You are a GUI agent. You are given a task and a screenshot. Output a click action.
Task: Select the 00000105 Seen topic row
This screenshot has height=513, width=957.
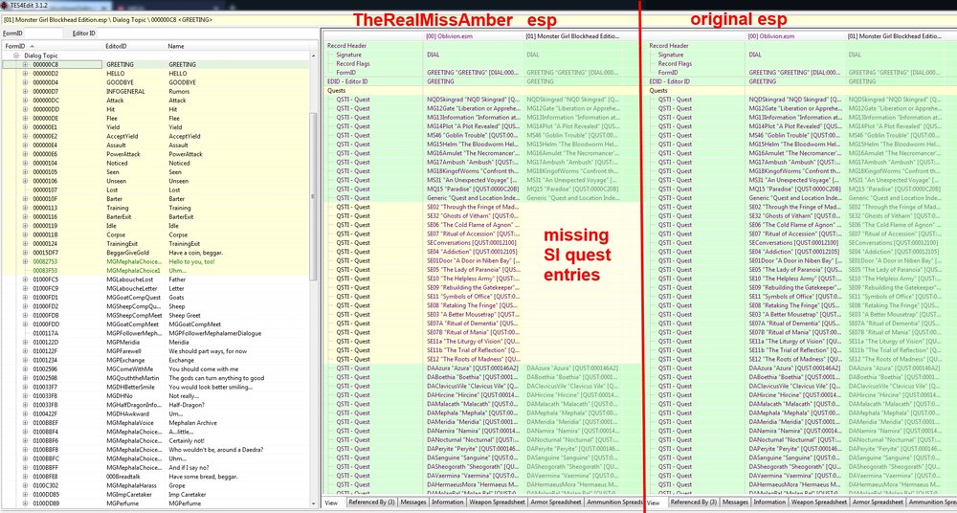coord(156,172)
